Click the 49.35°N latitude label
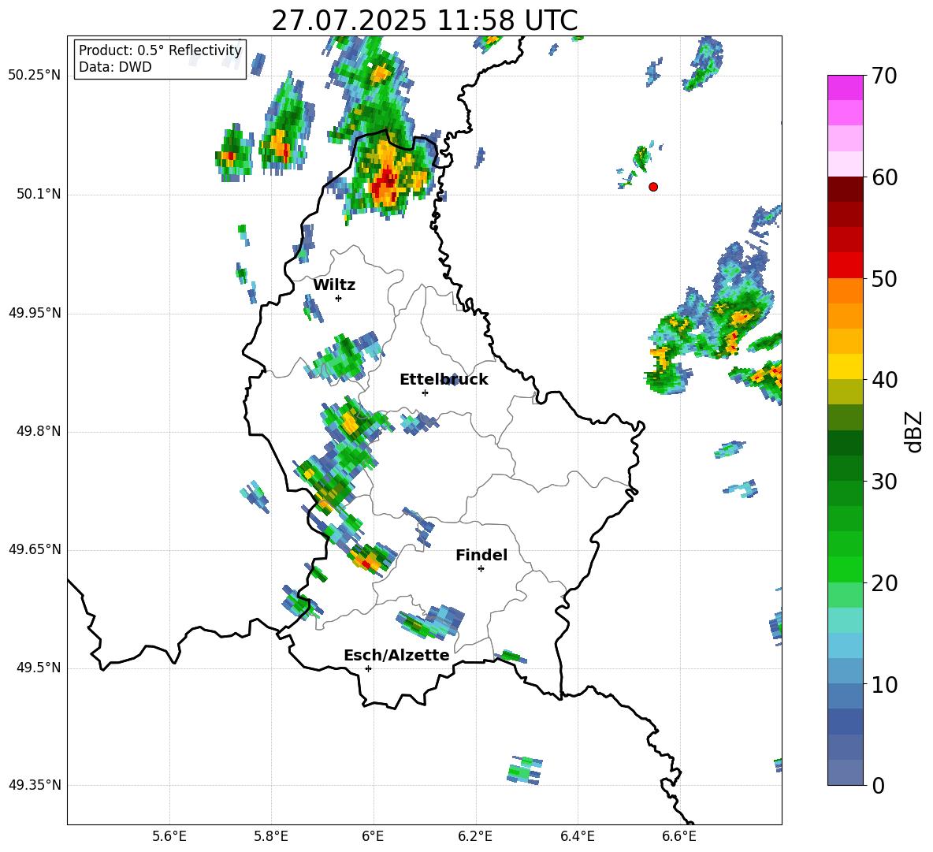Viewport: 933px width, 852px height. pos(35,785)
